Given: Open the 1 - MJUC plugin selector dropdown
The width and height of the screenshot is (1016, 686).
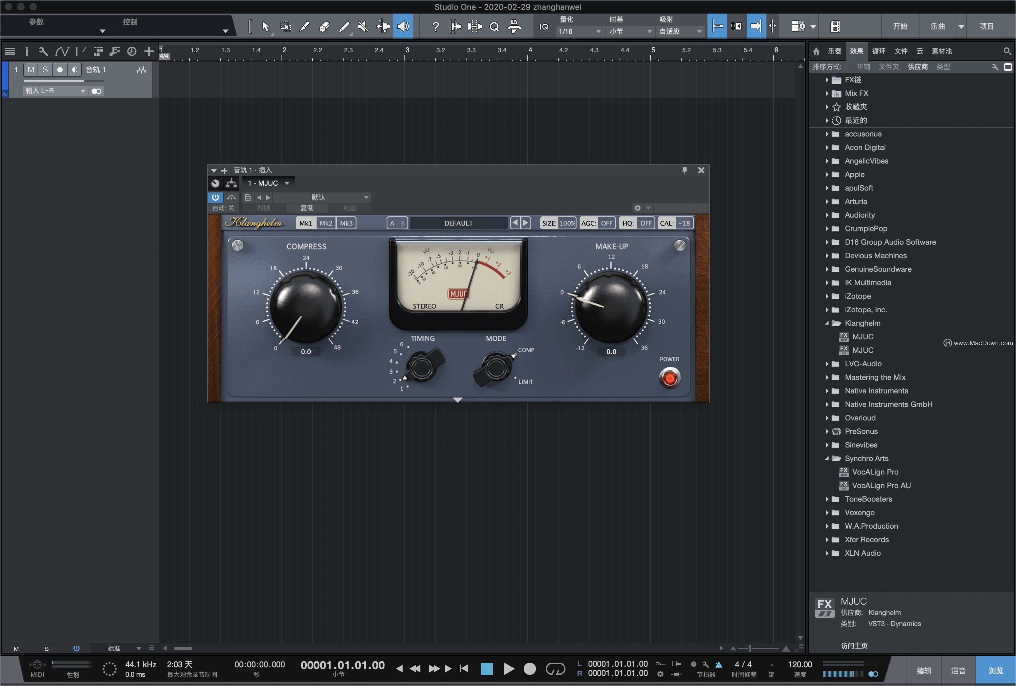Looking at the screenshot, I should tap(268, 183).
